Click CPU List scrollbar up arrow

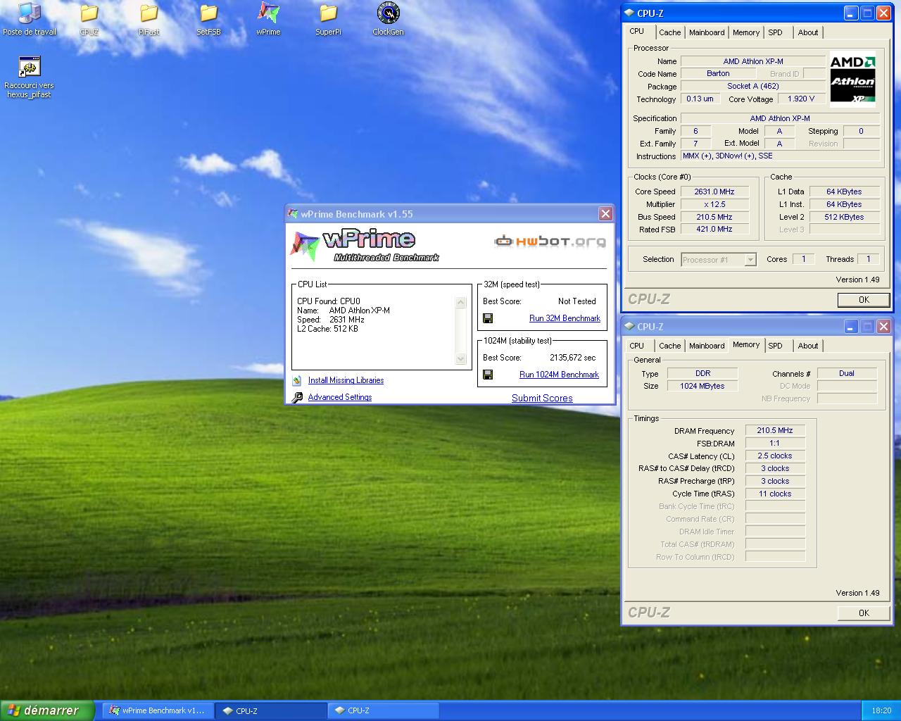461,303
